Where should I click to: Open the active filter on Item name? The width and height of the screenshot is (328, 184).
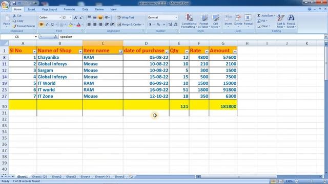121,51
